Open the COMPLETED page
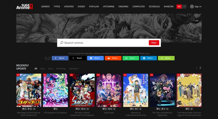Screen dimensions: 218x119 point(138,6)
